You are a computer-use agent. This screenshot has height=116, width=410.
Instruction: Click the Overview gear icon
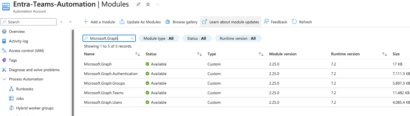(4, 31)
